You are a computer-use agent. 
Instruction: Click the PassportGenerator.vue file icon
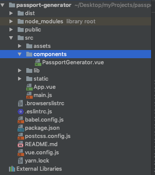38,62
